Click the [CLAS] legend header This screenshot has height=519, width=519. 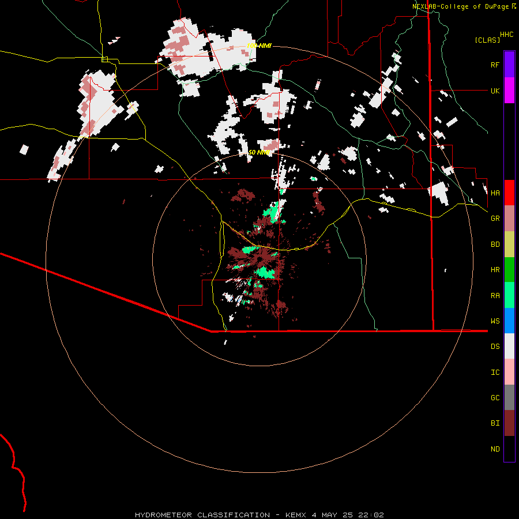[x=487, y=40]
